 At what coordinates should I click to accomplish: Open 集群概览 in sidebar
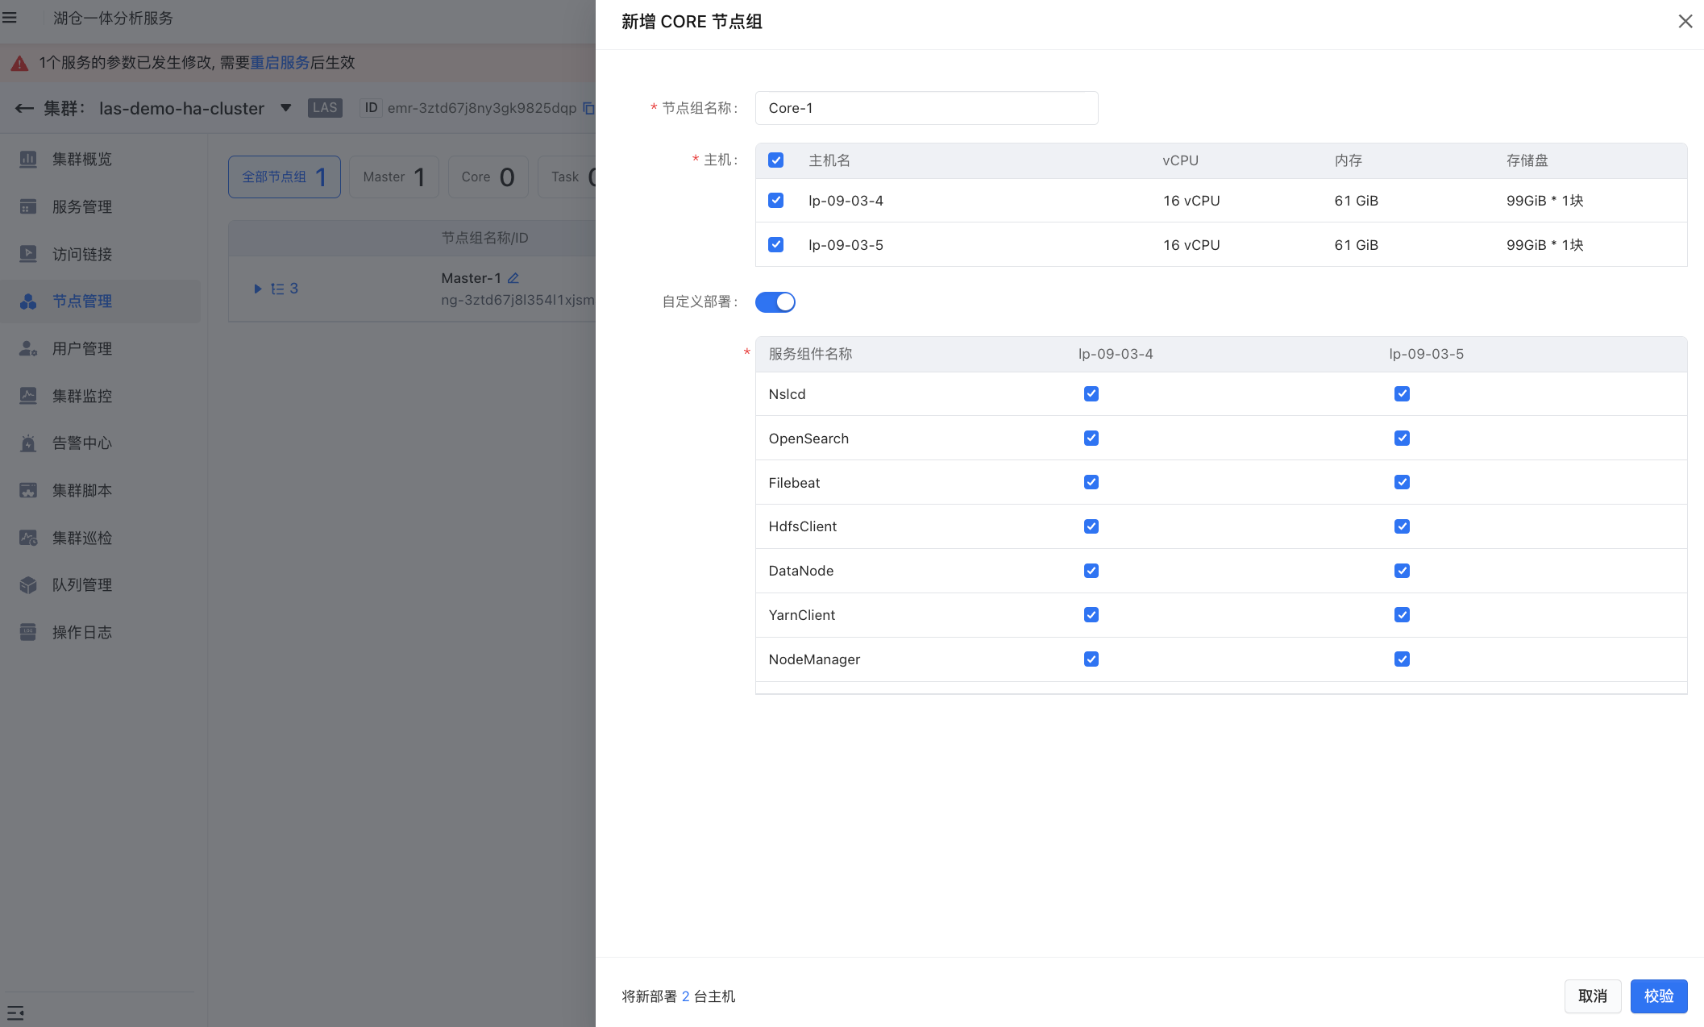click(x=82, y=159)
